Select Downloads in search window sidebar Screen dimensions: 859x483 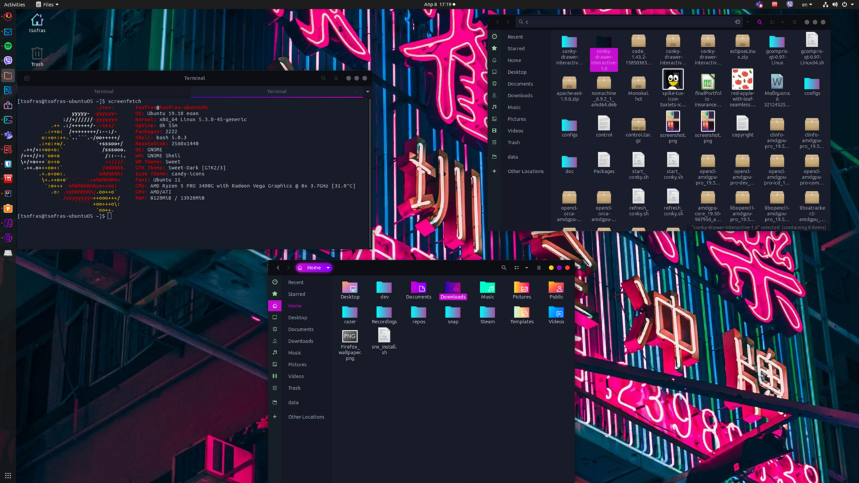click(x=520, y=95)
